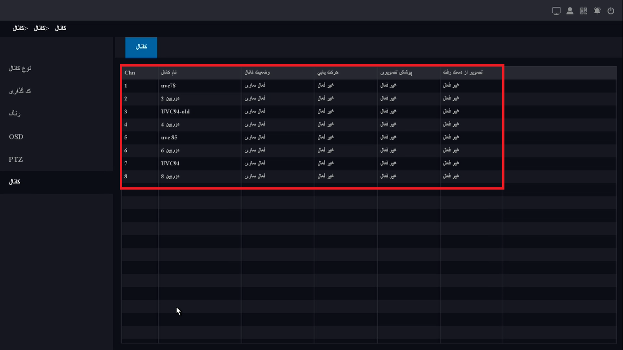Click video loss غیر فعال in uvc 85 row

[451, 138]
